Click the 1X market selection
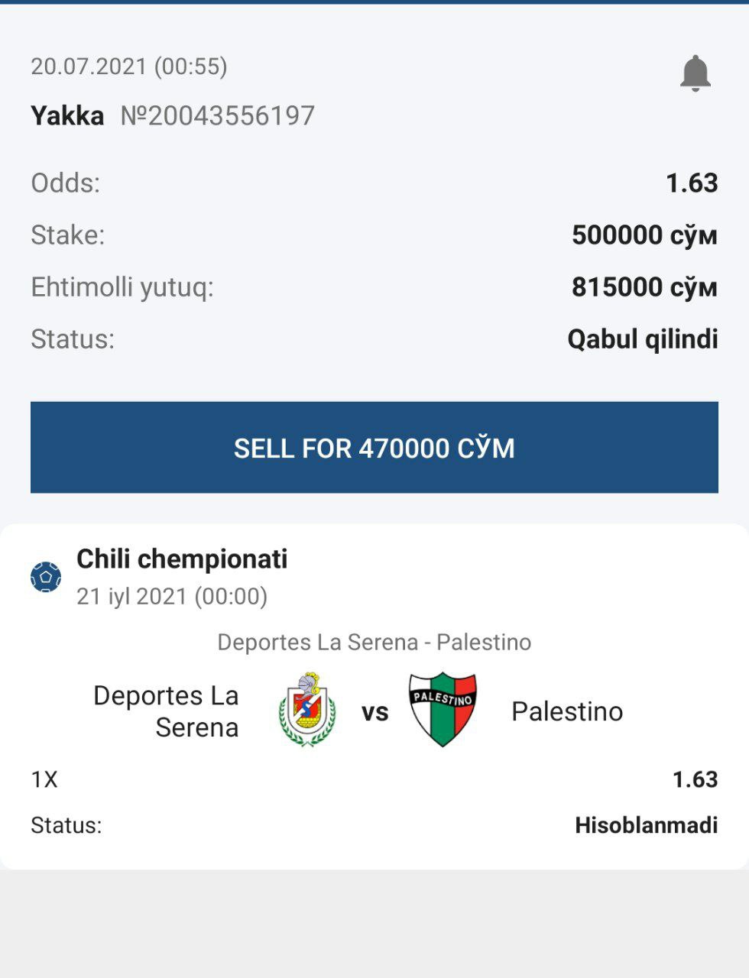The width and height of the screenshot is (749, 978). (44, 779)
